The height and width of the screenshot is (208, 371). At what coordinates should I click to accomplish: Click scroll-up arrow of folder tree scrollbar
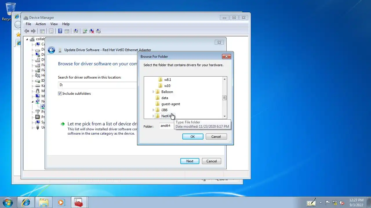224,79
